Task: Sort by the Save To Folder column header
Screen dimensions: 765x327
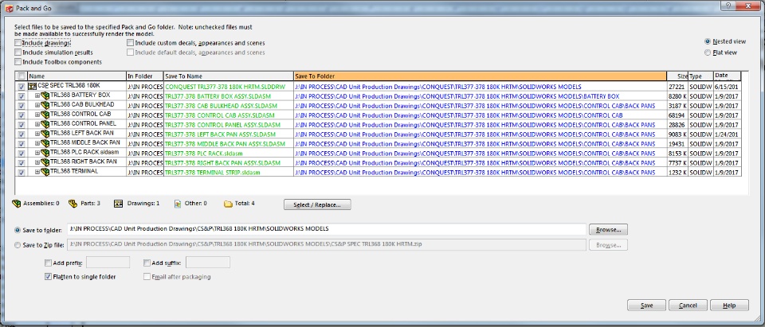Action: click(x=480, y=76)
